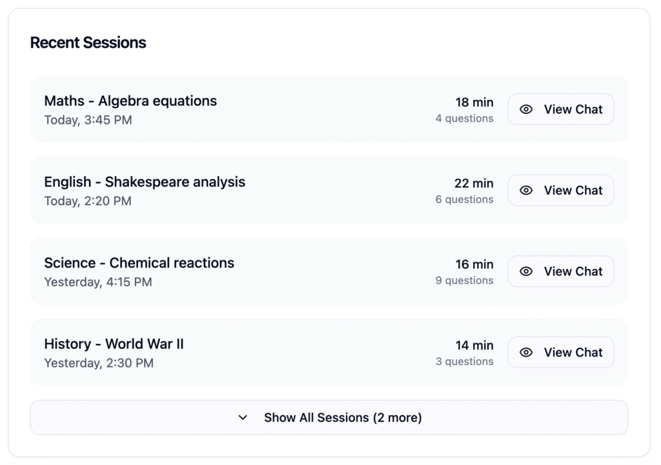Select the Science - Chemical reactions session title
Viewport: 661px width, 465px height.
pyautogui.click(x=139, y=263)
